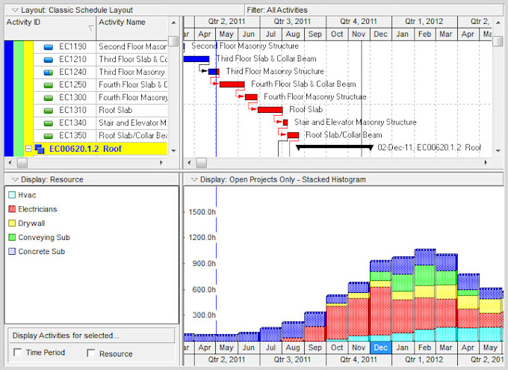Click the Jan month in histogram timescale
Image resolution: width=508 pixels, height=370 pixels.
(x=403, y=348)
